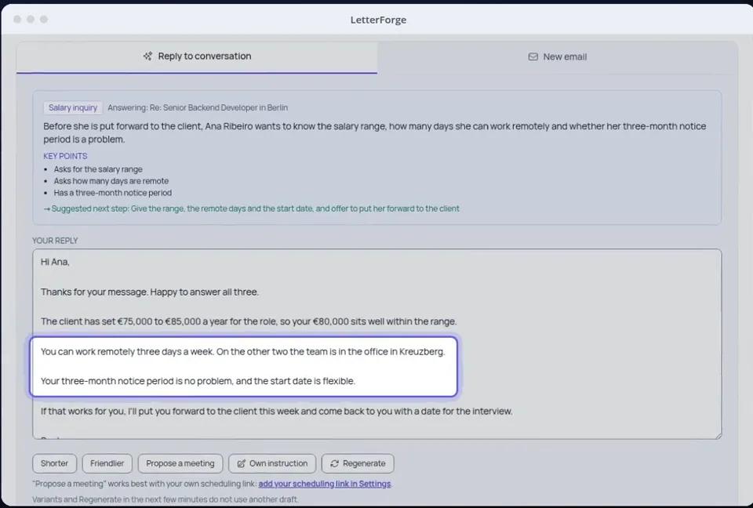Click "Asks for the salary range" key point
Screen dimensions: 753x508
coord(98,169)
